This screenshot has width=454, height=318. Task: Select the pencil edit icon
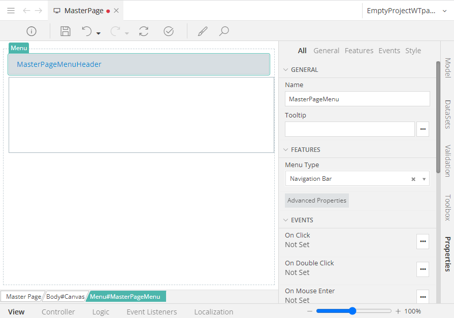coord(203,31)
